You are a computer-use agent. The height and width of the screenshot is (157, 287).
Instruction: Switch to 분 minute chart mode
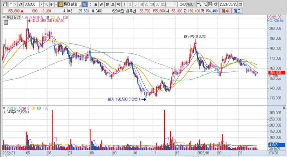[107, 4]
